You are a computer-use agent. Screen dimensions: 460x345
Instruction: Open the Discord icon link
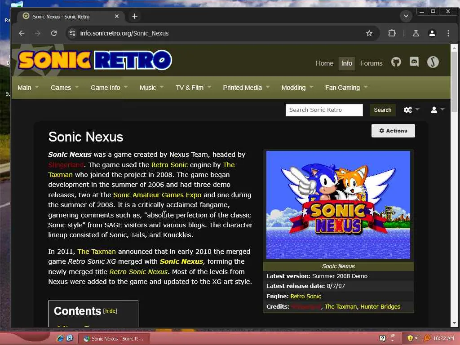414,62
